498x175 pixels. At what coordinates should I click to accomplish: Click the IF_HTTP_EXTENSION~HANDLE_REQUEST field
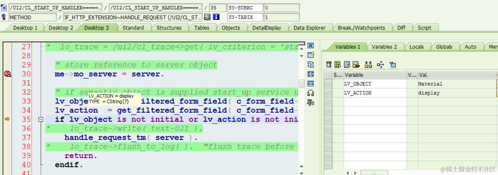coord(133,17)
